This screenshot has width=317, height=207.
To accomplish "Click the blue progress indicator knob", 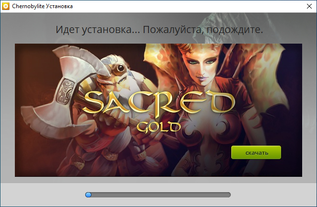I will coord(88,195).
